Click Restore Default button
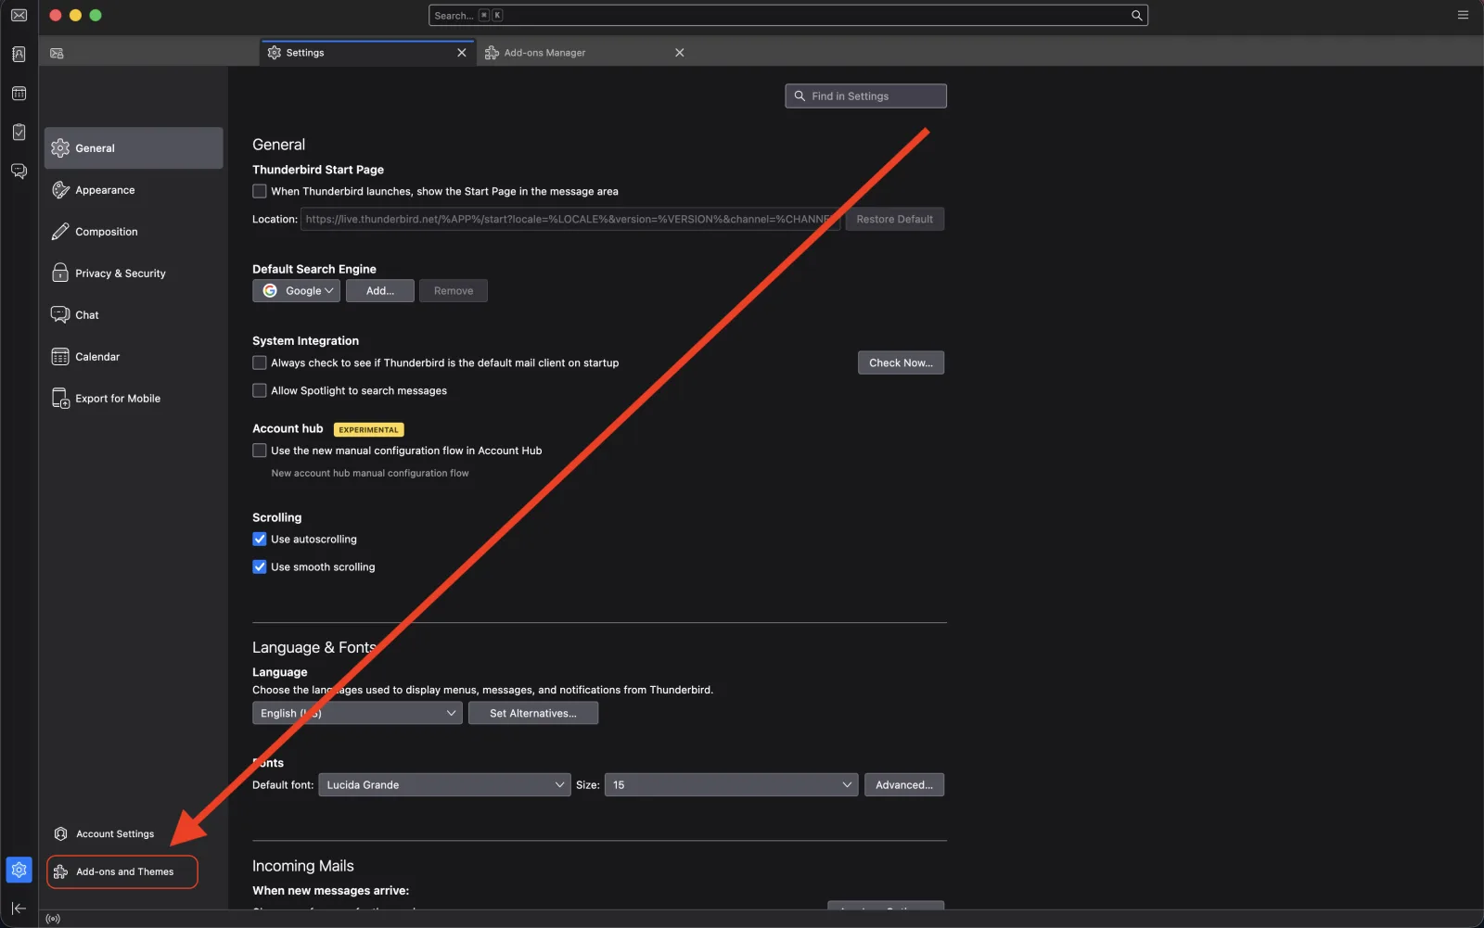 tap(895, 220)
